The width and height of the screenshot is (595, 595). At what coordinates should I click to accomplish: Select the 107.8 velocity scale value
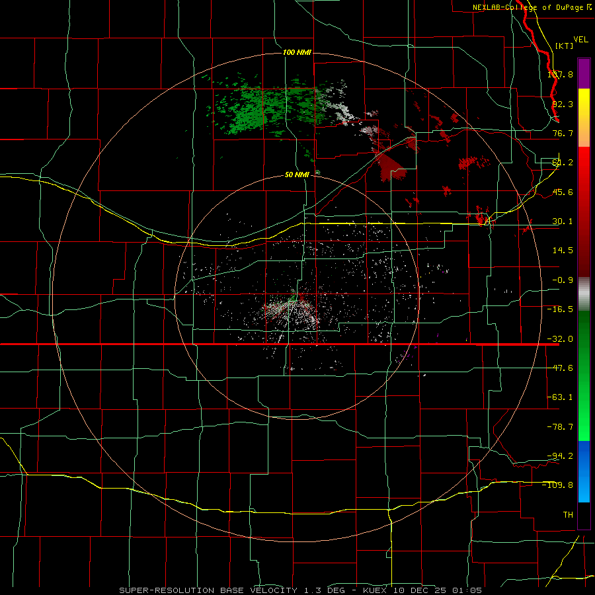[560, 74]
